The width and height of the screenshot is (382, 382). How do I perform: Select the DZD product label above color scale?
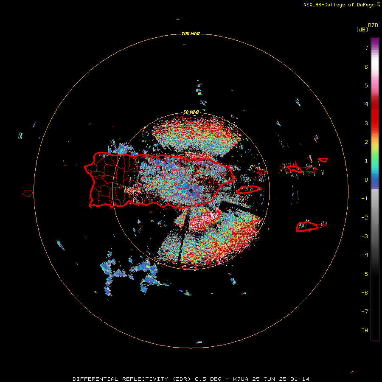click(373, 25)
